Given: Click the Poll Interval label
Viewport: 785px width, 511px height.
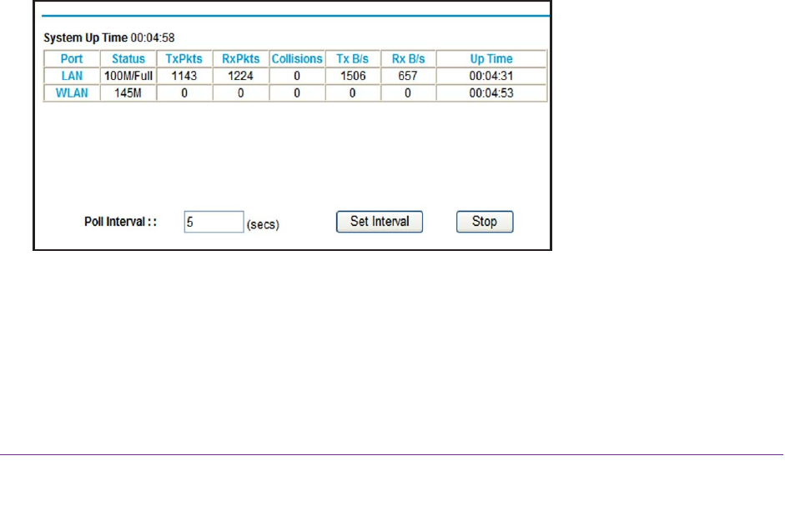Looking at the screenshot, I should tap(121, 222).
